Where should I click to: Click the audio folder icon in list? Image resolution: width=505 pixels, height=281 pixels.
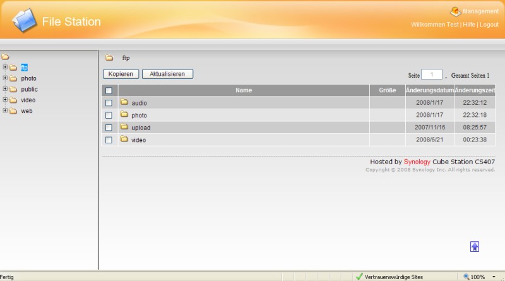click(x=124, y=102)
